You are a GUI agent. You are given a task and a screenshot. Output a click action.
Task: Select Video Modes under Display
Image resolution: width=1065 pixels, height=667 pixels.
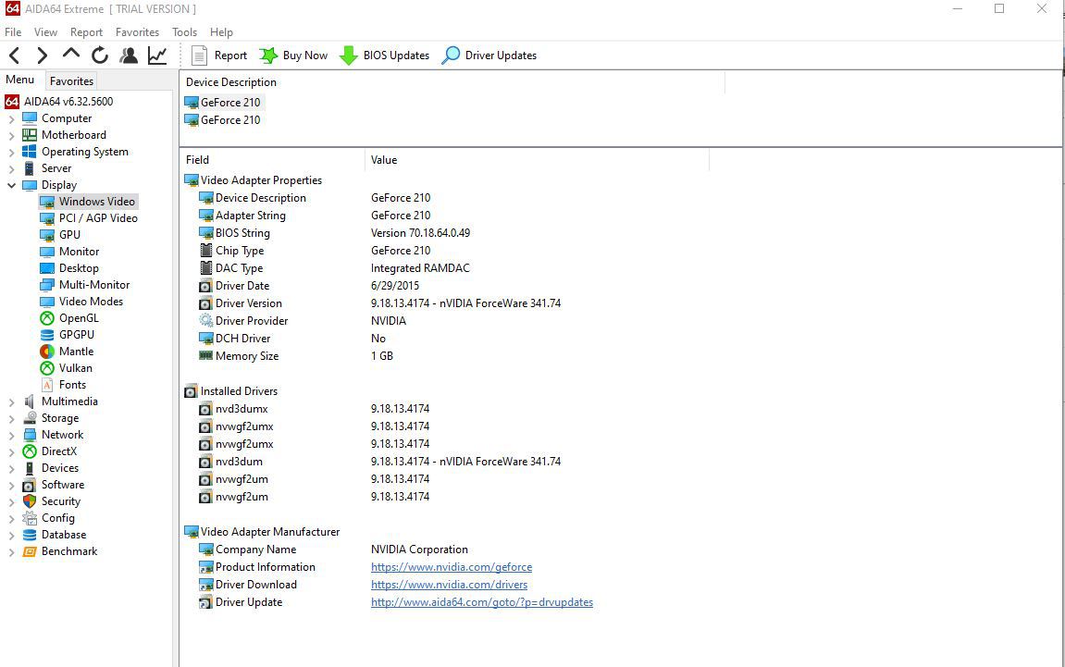[91, 302]
